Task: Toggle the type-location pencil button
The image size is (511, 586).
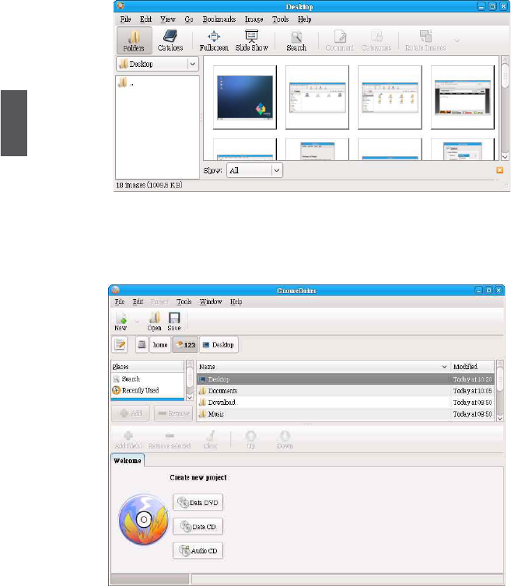Action: click(x=120, y=344)
